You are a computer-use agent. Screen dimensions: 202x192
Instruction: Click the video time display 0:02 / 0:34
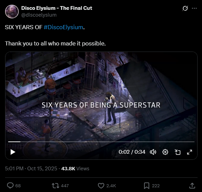[132, 152]
